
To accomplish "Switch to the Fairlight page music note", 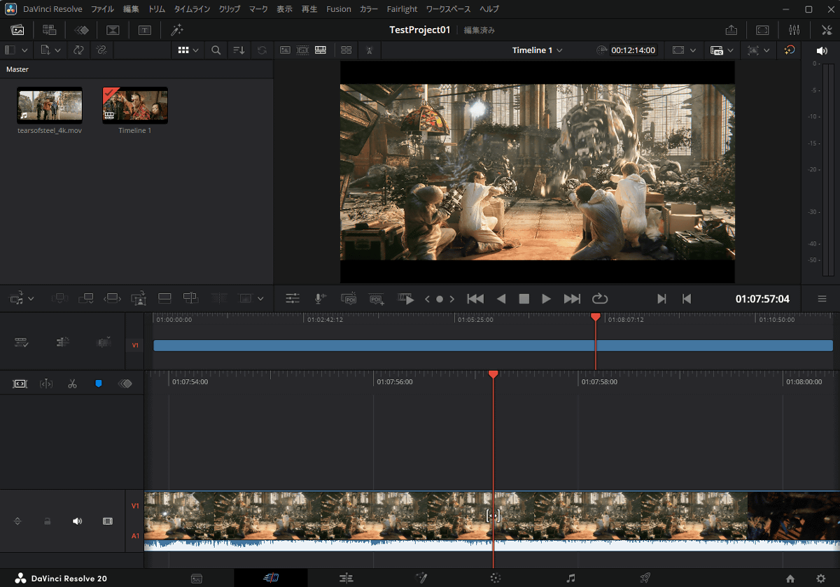I will pyautogui.click(x=570, y=578).
